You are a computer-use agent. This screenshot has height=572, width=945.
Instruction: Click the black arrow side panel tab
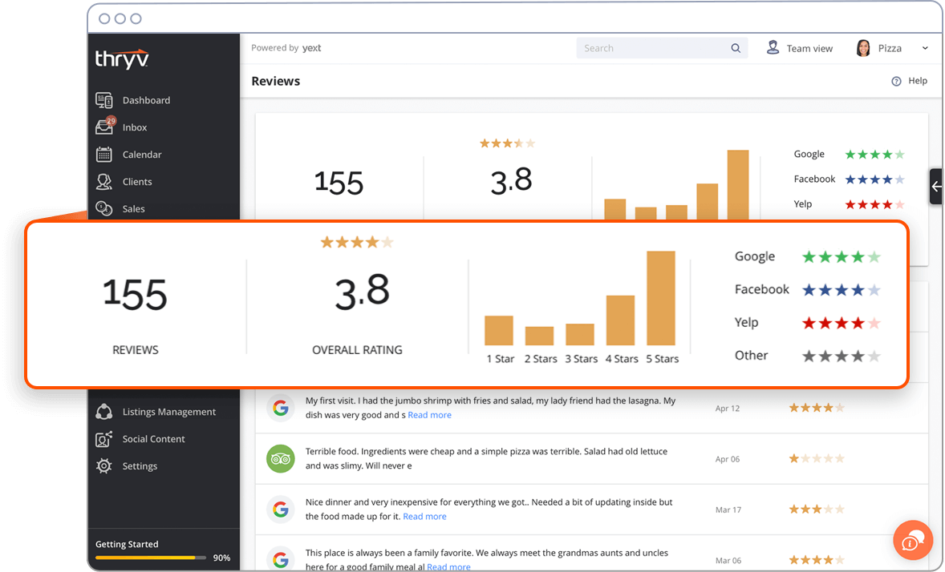coord(936,187)
